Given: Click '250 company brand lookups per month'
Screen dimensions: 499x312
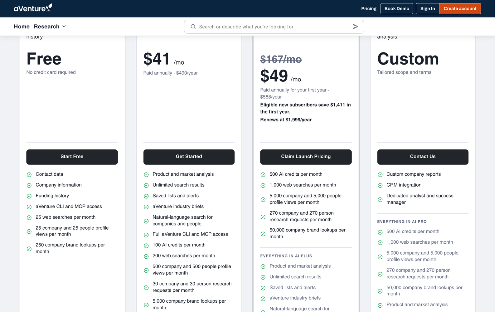Looking at the screenshot, I should (x=70, y=248).
